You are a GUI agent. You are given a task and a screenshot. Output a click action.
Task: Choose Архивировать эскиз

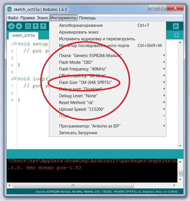pyautogui.click(x=107, y=32)
